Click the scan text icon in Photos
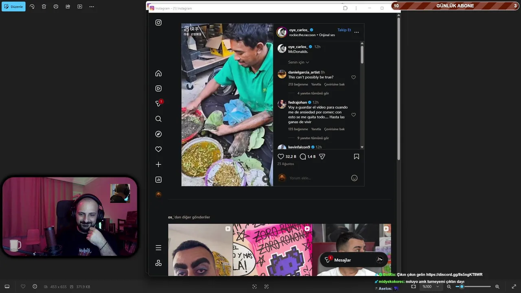The image size is (521, 293). point(266,286)
